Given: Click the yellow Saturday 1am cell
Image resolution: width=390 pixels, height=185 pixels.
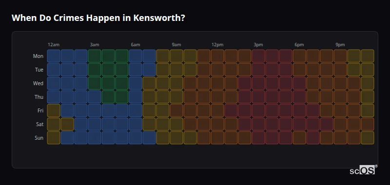Looking at the screenshot, I should click(x=67, y=124).
